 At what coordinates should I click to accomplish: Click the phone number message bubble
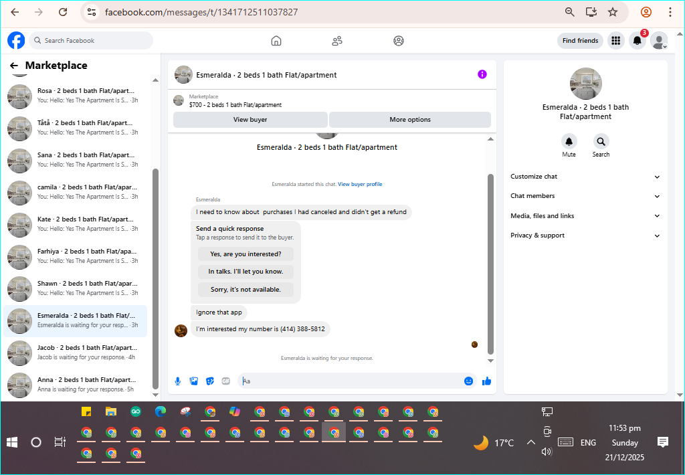point(260,329)
